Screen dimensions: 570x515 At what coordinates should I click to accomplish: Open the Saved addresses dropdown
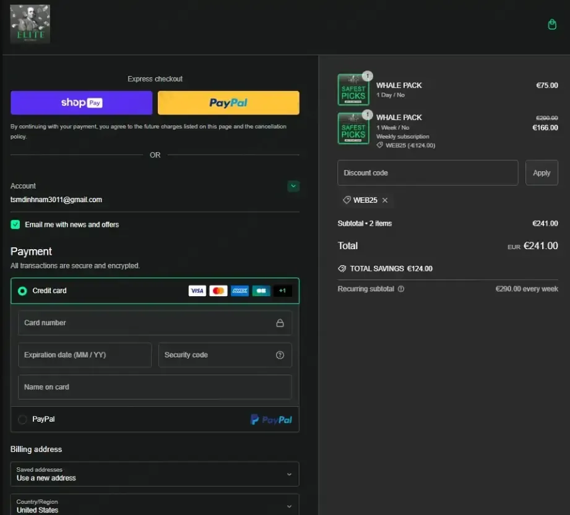tap(155, 474)
